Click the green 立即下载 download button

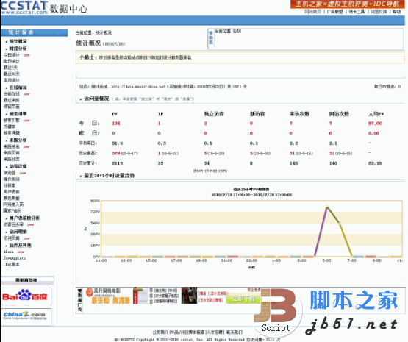tap(244, 299)
